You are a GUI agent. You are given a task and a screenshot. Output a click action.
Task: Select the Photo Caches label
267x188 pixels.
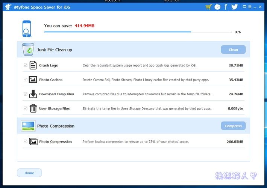tap(51, 80)
